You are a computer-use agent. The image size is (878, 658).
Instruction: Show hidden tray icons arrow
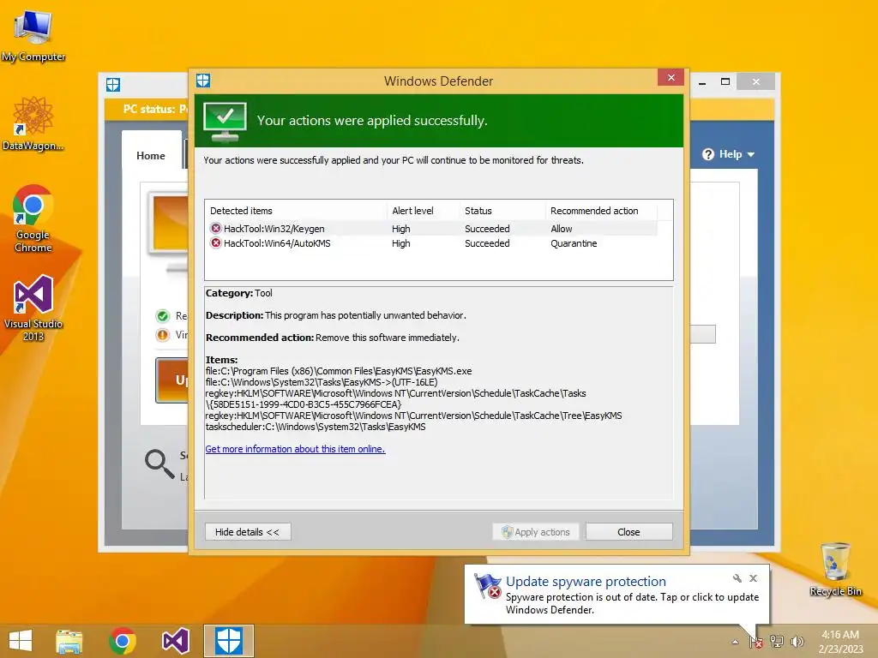735,642
